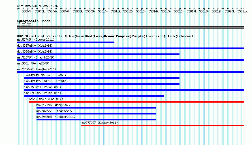The width and height of the screenshot is (252, 145).
Task: Select the esv2760472 blue bar
Action: (131, 72)
